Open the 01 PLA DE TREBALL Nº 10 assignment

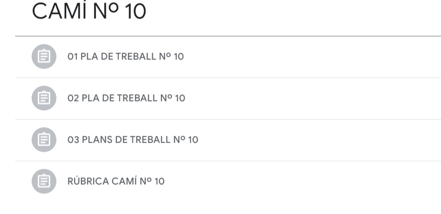coord(126,57)
